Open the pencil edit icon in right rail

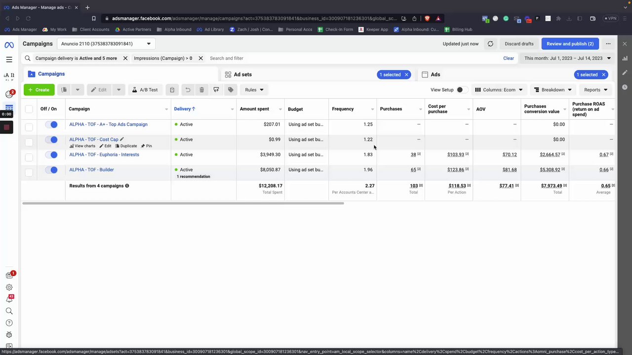(x=625, y=73)
